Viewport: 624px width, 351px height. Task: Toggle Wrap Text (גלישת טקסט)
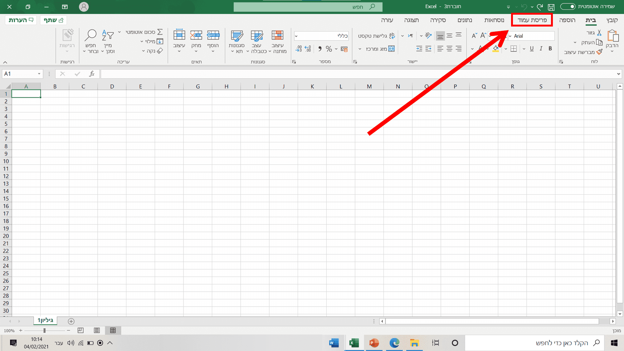tap(376, 36)
